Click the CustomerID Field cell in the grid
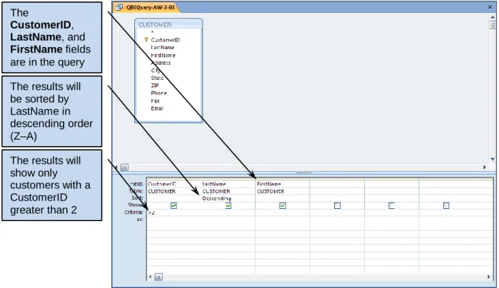The width and height of the screenshot is (499, 288). tap(173, 184)
